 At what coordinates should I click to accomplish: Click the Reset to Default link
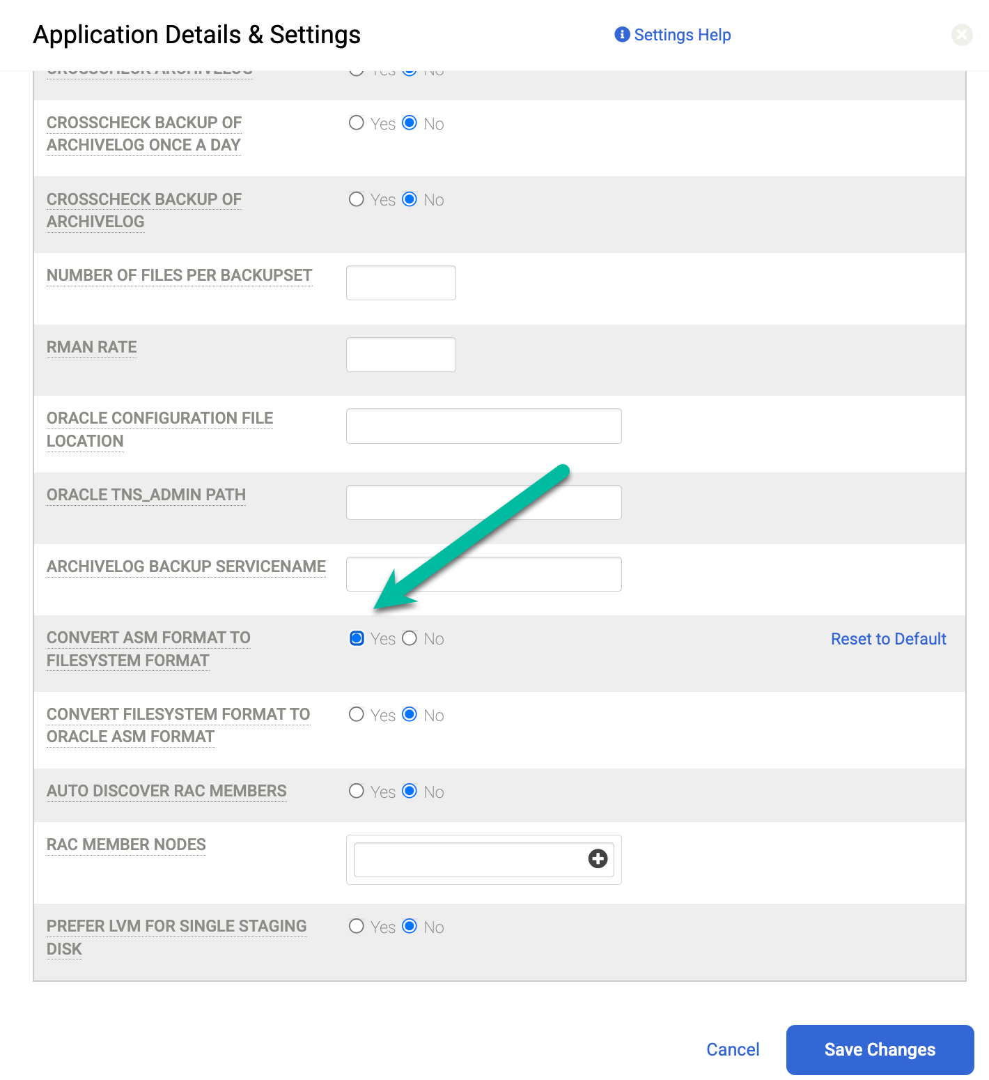click(888, 638)
